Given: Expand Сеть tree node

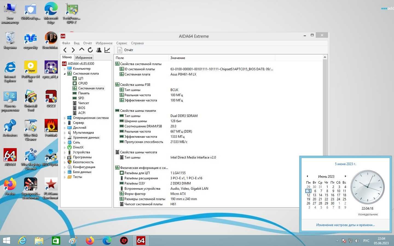Looking at the screenshot, I should click(65, 143).
